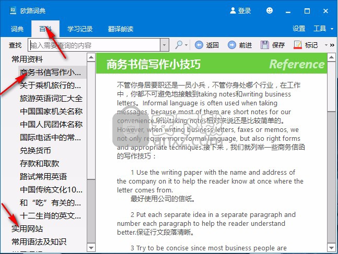This screenshot has width=338, height=254.
Task: Open the 兑换货币 entry
Action: pyautogui.click(x=35, y=150)
